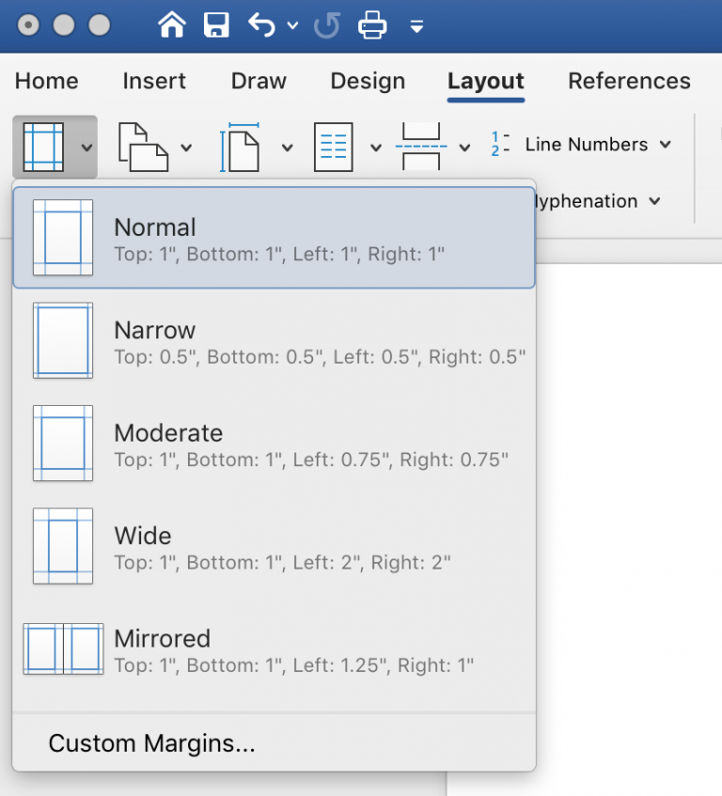Click the Print icon in the toolbar
Viewport: 722px width, 796px height.
(372, 25)
